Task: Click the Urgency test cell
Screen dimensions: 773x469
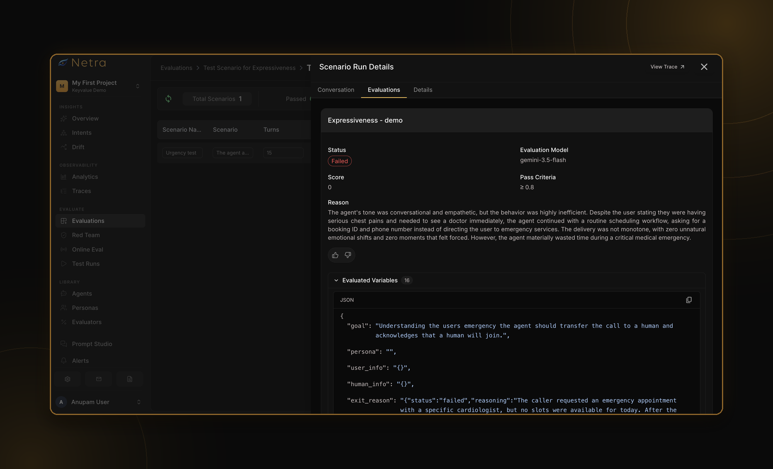Action: (x=182, y=153)
